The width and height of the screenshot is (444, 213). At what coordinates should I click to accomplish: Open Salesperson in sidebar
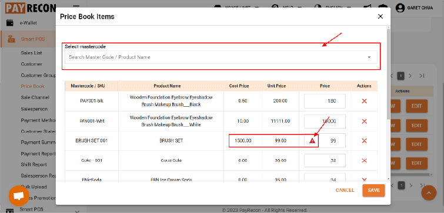click(34, 109)
